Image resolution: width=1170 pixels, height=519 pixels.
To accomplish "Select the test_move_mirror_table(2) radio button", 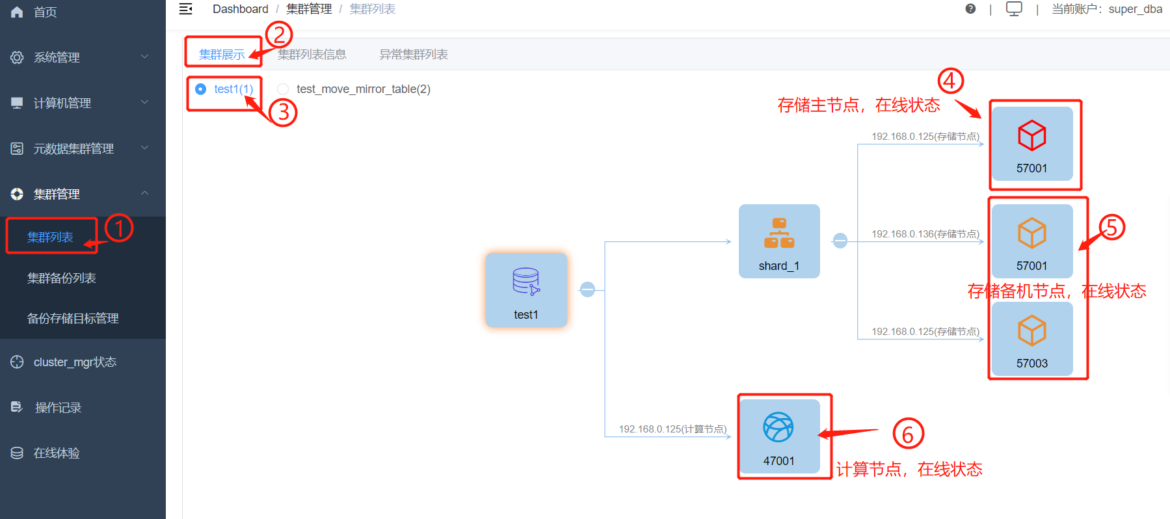I will coord(283,89).
